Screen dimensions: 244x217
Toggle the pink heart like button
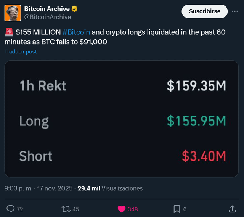(122, 209)
